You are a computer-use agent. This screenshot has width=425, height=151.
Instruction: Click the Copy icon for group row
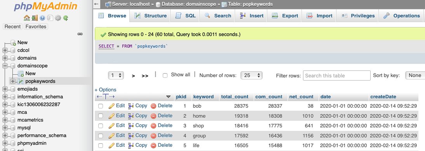point(131,136)
